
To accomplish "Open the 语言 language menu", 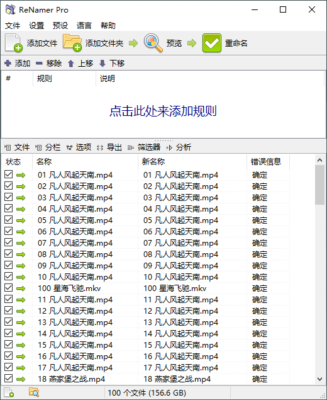I will [84, 25].
